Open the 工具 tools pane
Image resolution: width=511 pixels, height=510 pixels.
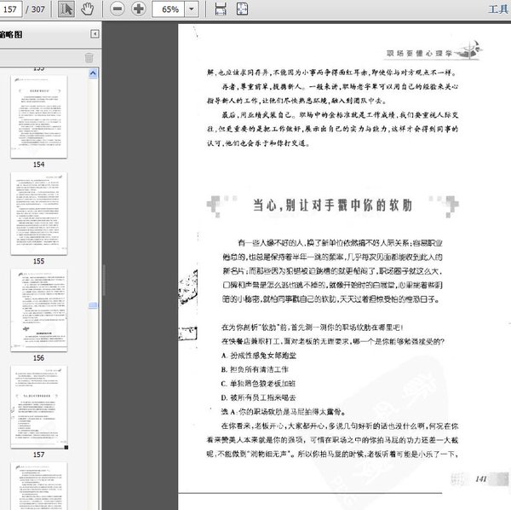point(498,9)
